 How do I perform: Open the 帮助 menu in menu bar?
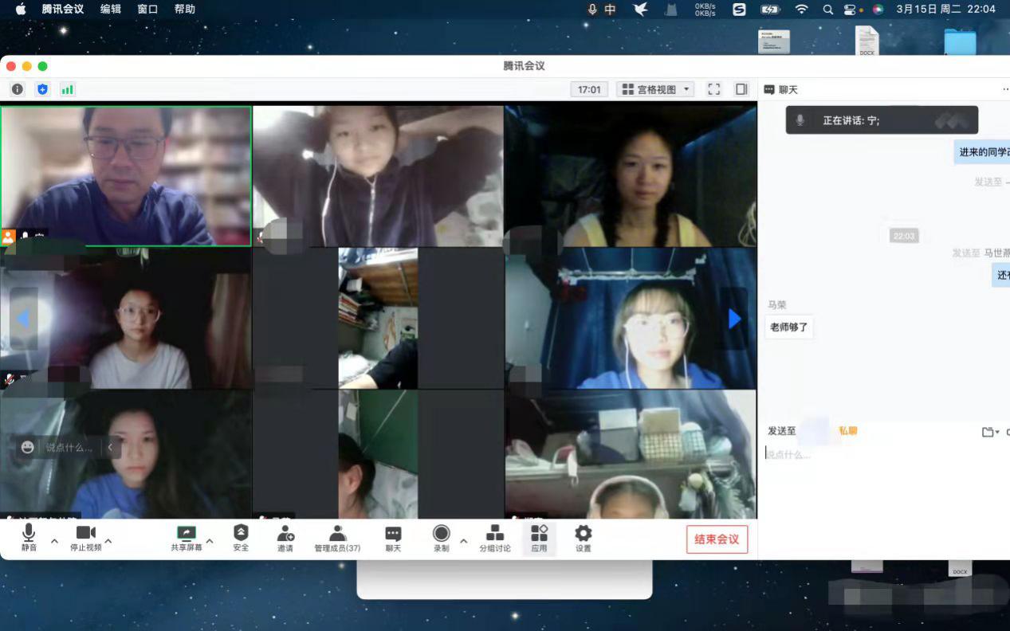pos(184,10)
